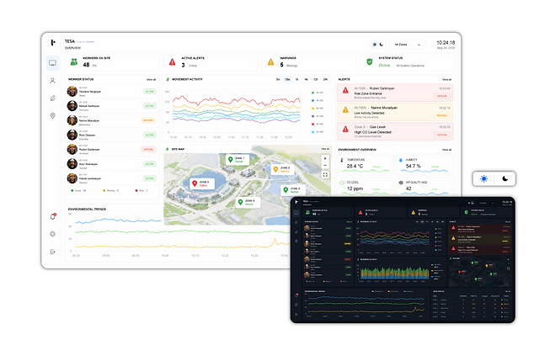
Task: Zoom out with map minus button
Action: pos(325,165)
